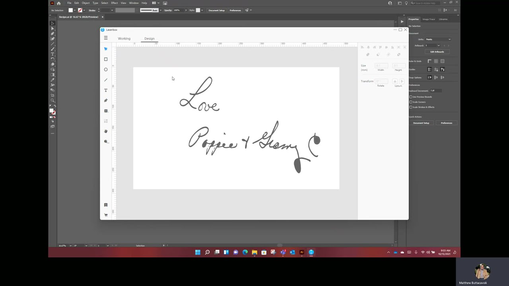Enable Scale Strokes & Effects checkbox
The height and width of the screenshot is (286, 509).
click(x=411, y=107)
